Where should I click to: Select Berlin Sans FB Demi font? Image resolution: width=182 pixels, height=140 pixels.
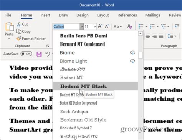click(x=96, y=36)
